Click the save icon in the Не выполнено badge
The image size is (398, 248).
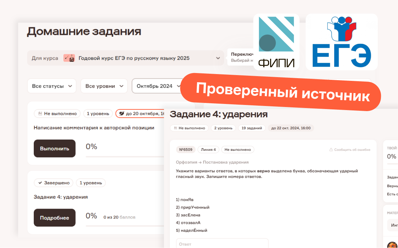click(41, 113)
